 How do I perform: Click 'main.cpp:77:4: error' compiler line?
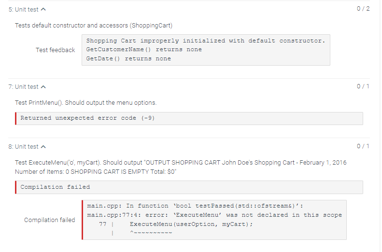[x=214, y=215]
